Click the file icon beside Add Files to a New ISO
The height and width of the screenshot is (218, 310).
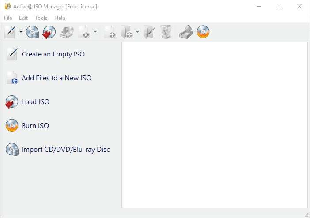pyautogui.click(x=12, y=78)
